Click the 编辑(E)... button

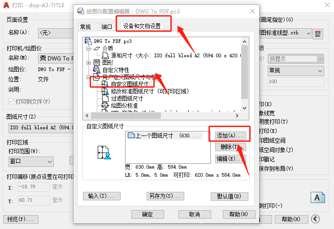tap(230, 158)
